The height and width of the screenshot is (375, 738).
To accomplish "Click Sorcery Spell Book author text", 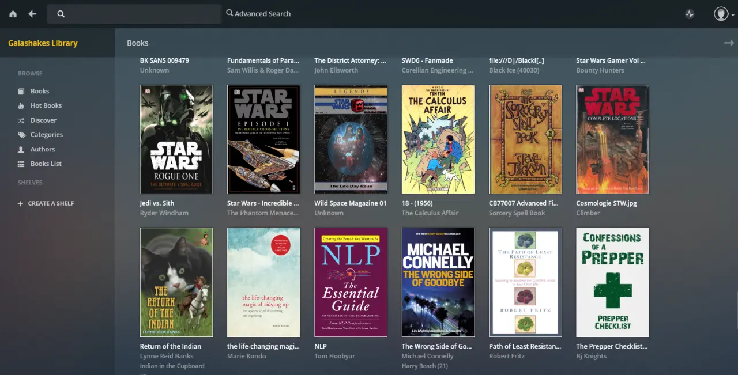I will point(517,213).
